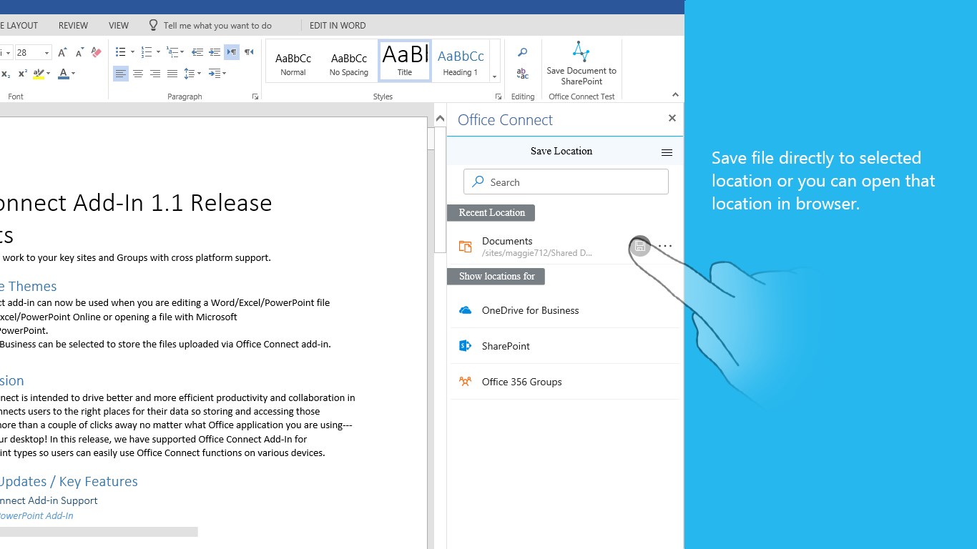
Task: Center the paragraph text
Action: point(137,74)
